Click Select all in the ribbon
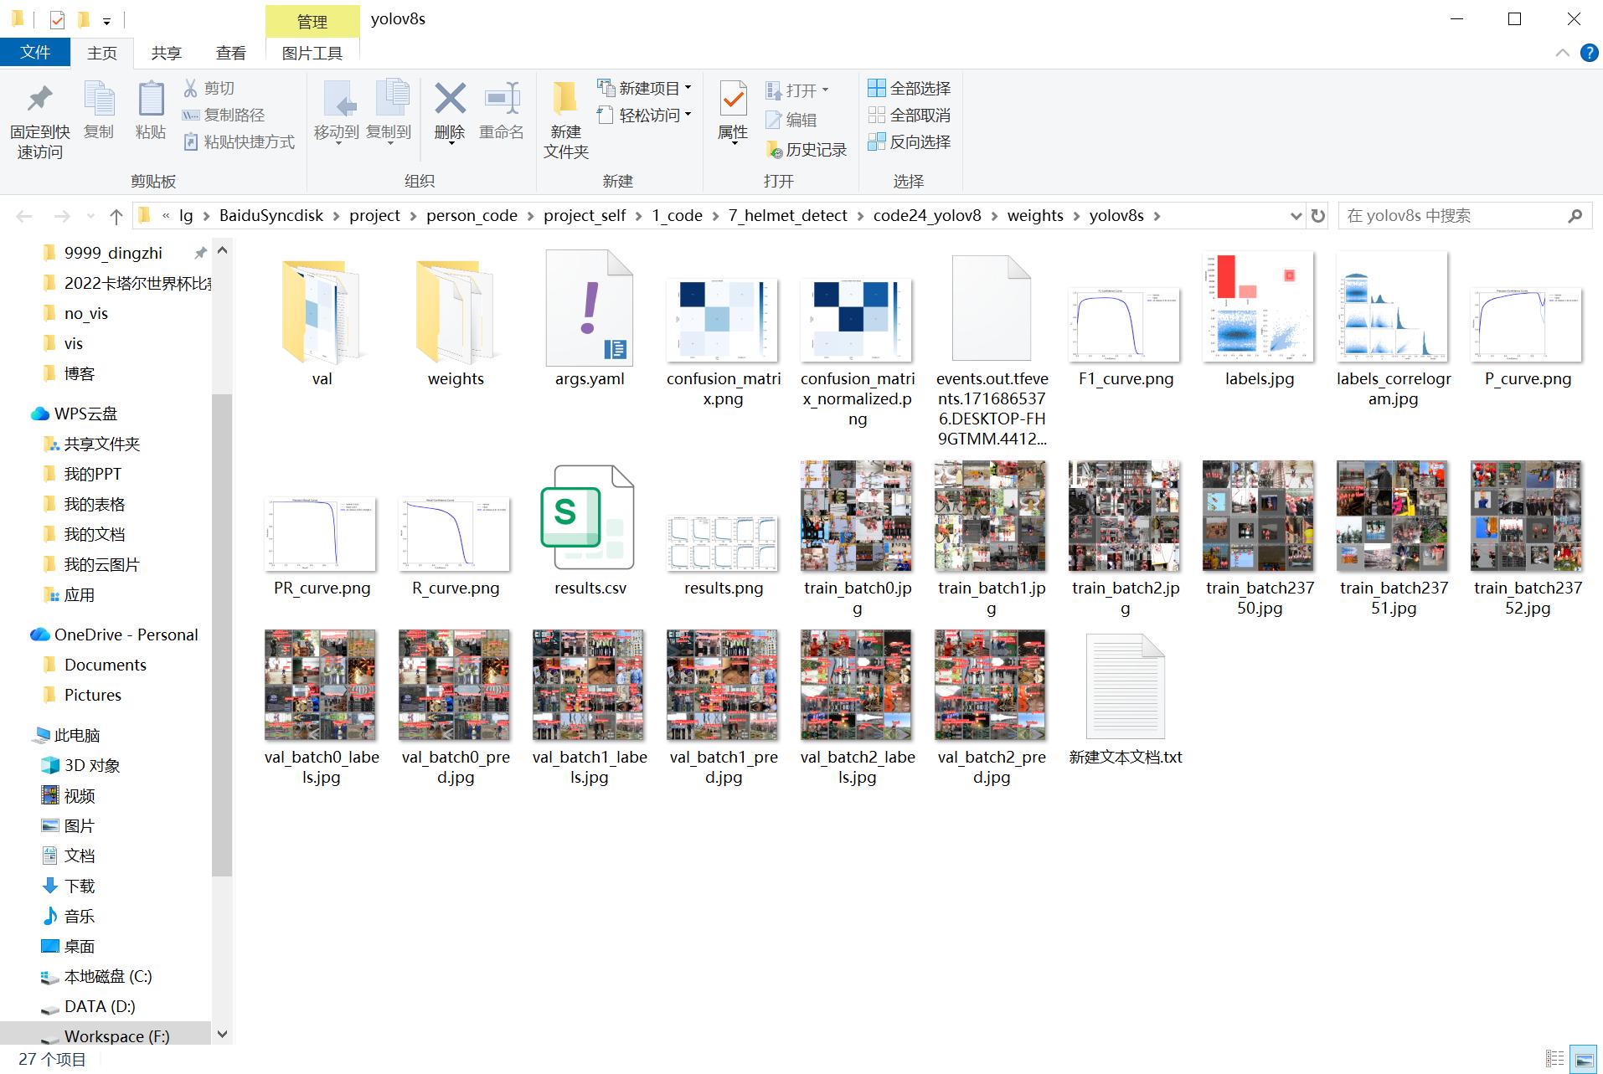The height and width of the screenshot is (1074, 1603). [910, 88]
